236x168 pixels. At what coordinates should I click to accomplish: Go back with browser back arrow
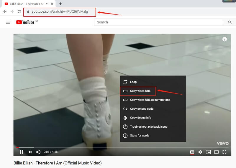point(5,11)
